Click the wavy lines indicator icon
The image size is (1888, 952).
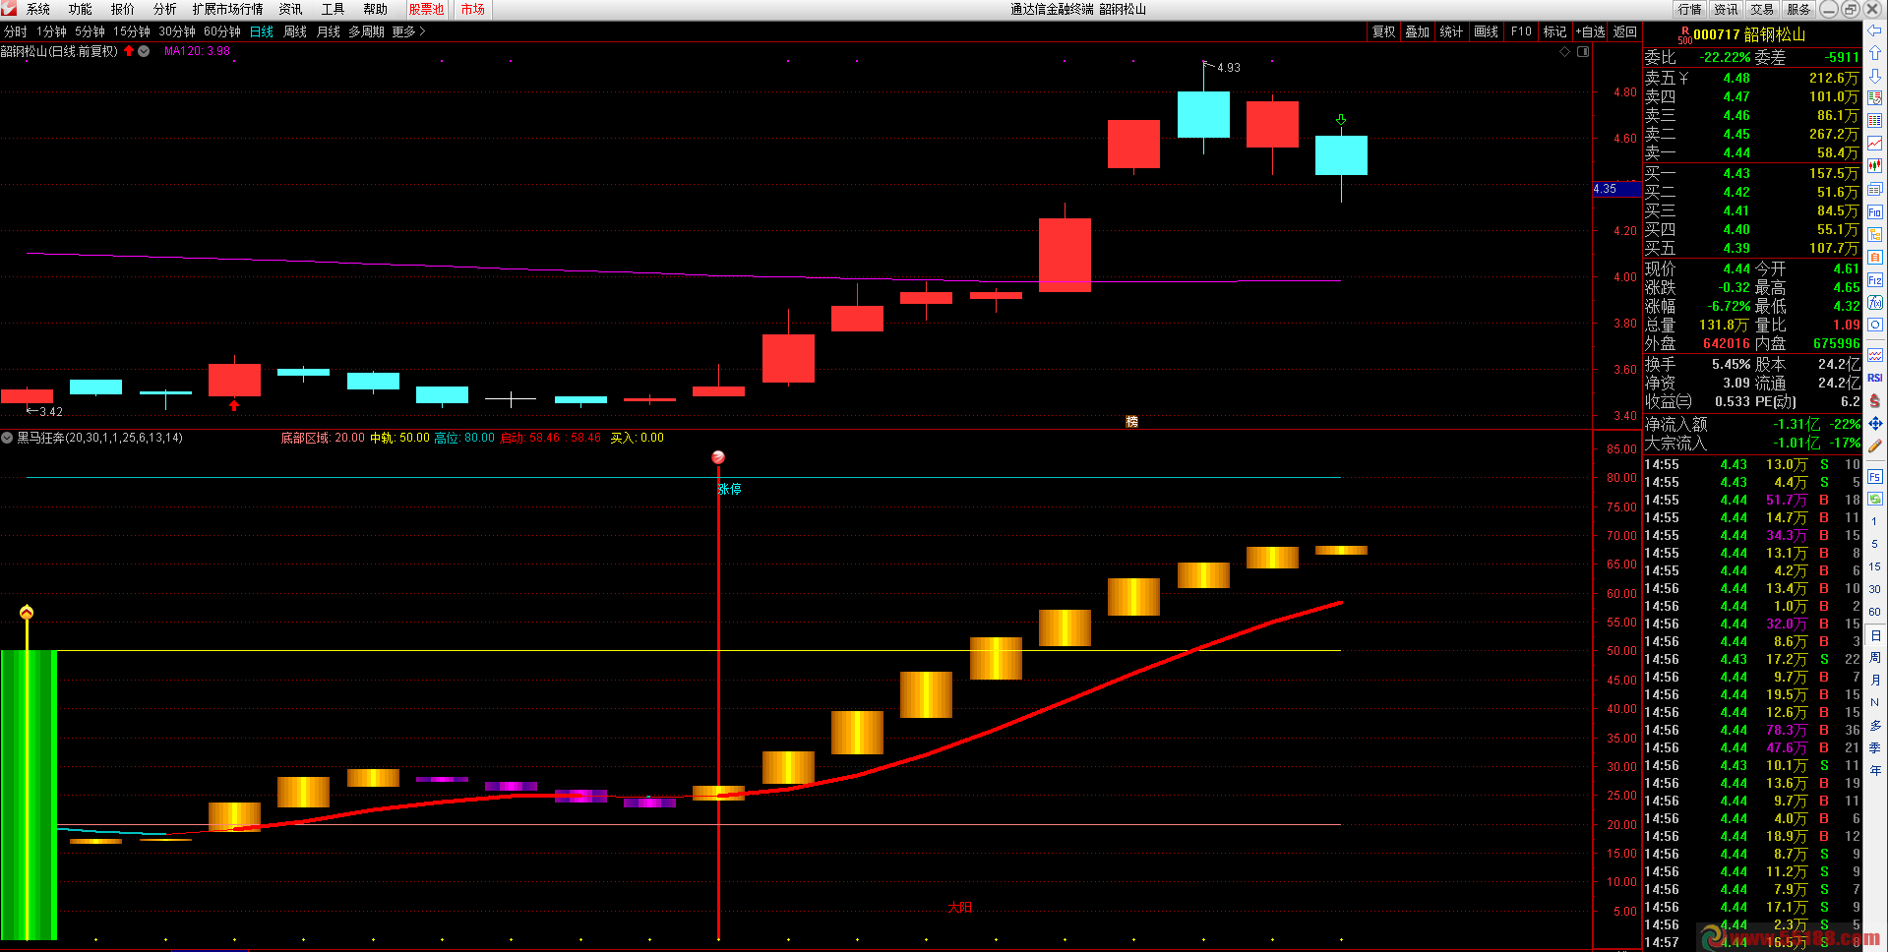[1875, 355]
